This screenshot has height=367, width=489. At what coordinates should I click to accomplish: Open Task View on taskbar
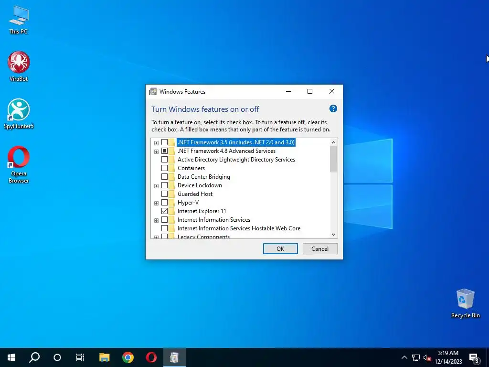[x=80, y=357]
